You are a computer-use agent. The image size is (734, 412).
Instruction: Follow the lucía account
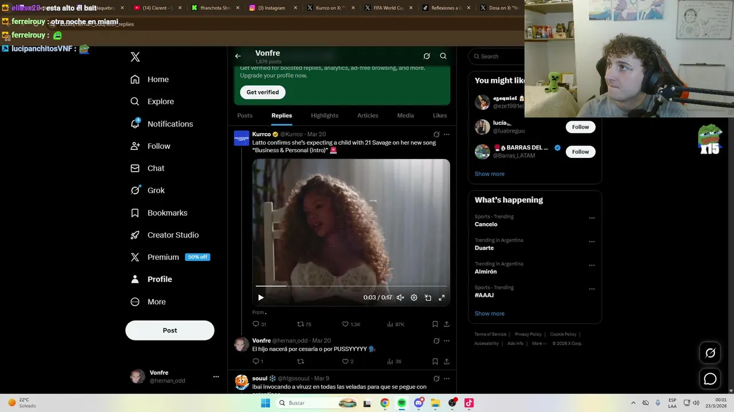(580, 127)
